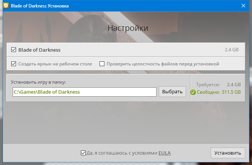Toggle 'Создать ярлык на рабочем столе' checkbox
This screenshot has width=252, height=165.
point(14,64)
